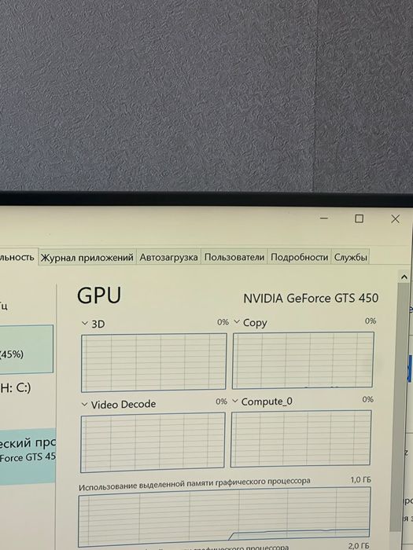Switch to Журнал приложений tab
Screen dimensions: 413x550
coord(87,258)
